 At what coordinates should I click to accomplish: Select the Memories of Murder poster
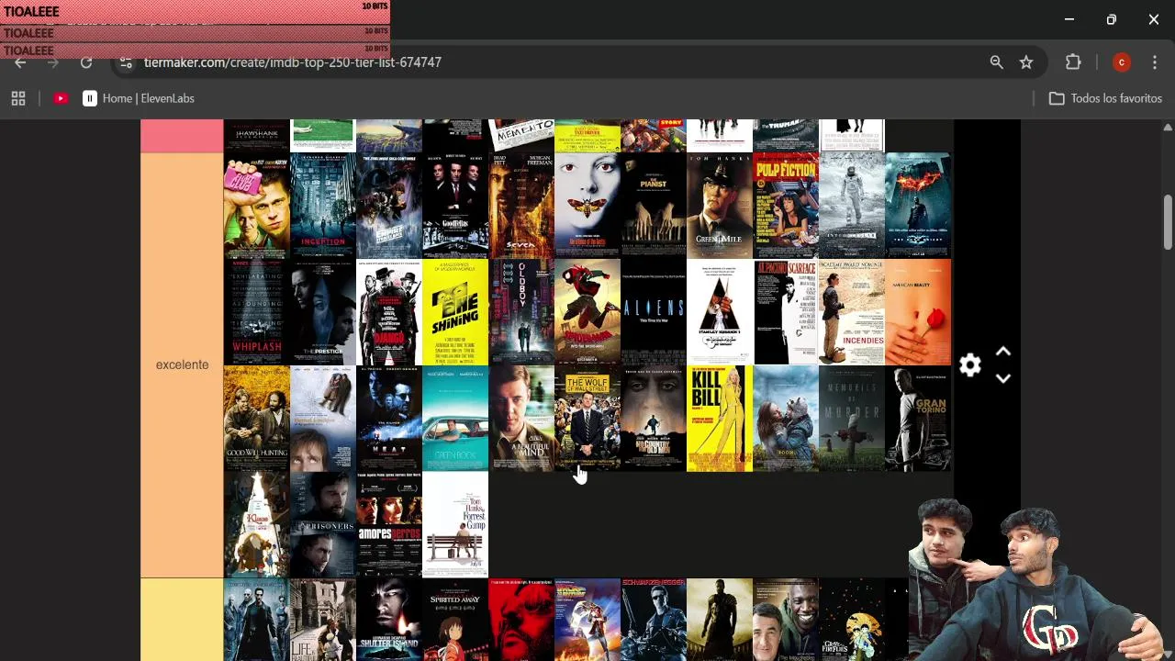coord(851,419)
